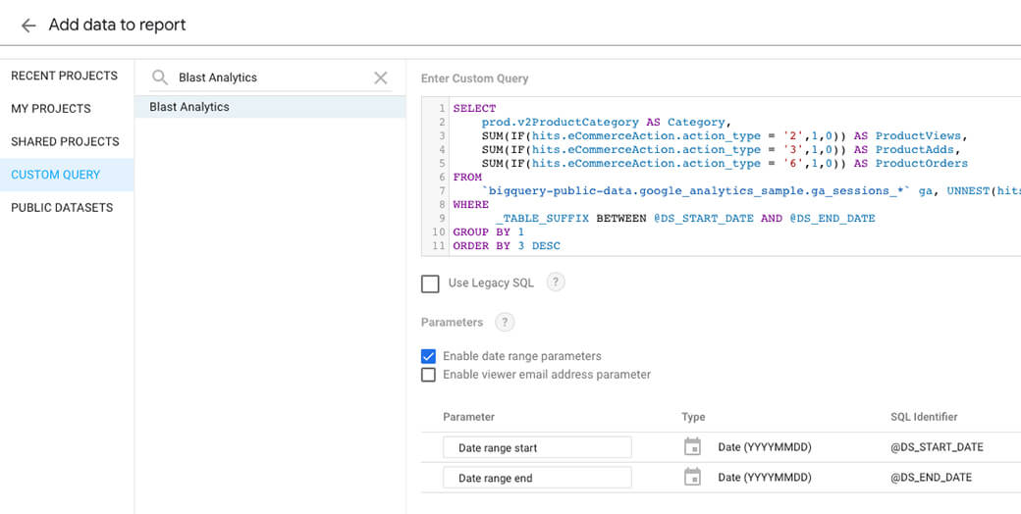Image resolution: width=1021 pixels, height=514 pixels.
Task: Click WHERE keyword on line 8
Action: pyautogui.click(x=471, y=204)
